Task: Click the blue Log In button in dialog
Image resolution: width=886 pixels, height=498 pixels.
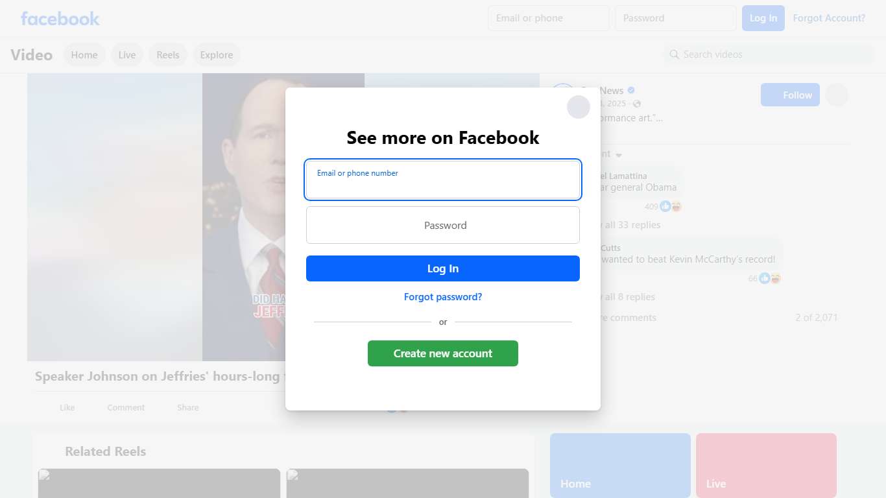Action: pyautogui.click(x=443, y=268)
